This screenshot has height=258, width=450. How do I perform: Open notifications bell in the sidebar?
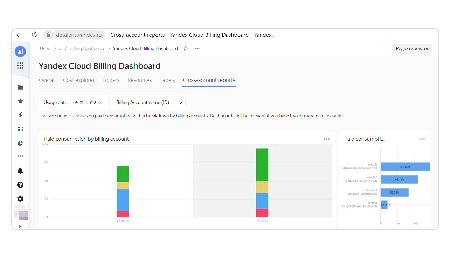20,171
